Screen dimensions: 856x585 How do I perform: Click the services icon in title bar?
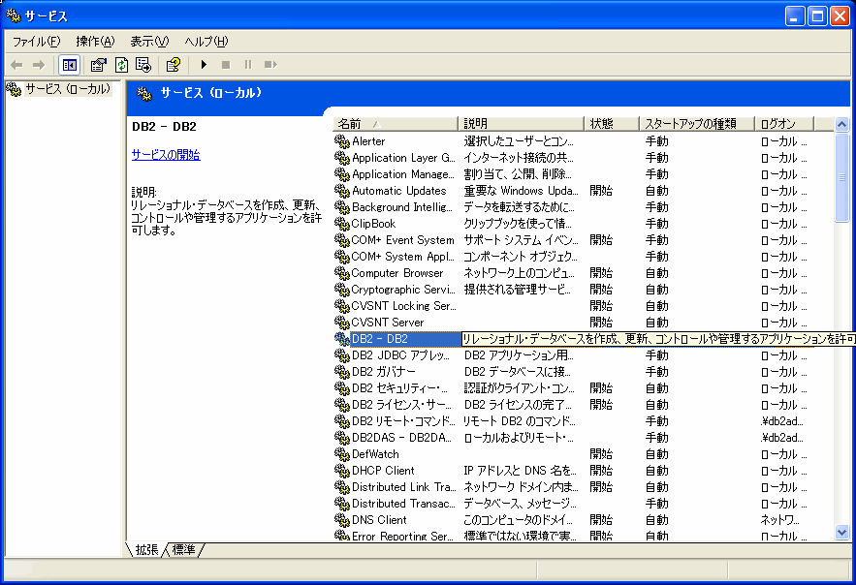pos(14,15)
